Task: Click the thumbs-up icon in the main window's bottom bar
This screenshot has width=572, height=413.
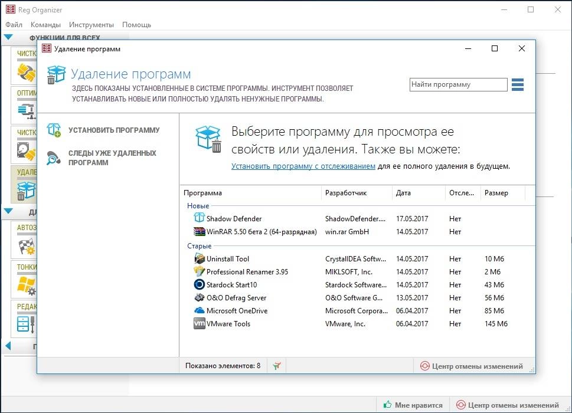Action: click(x=387, y=405)
